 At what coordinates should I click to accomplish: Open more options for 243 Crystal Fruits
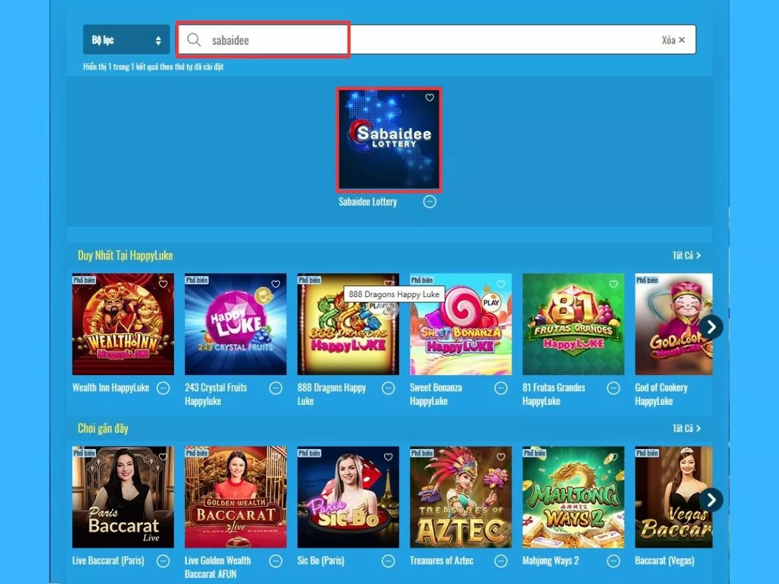[x=276, y=388]
